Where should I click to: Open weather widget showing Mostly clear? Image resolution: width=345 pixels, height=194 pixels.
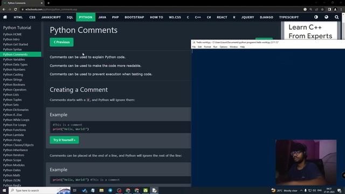284,190
